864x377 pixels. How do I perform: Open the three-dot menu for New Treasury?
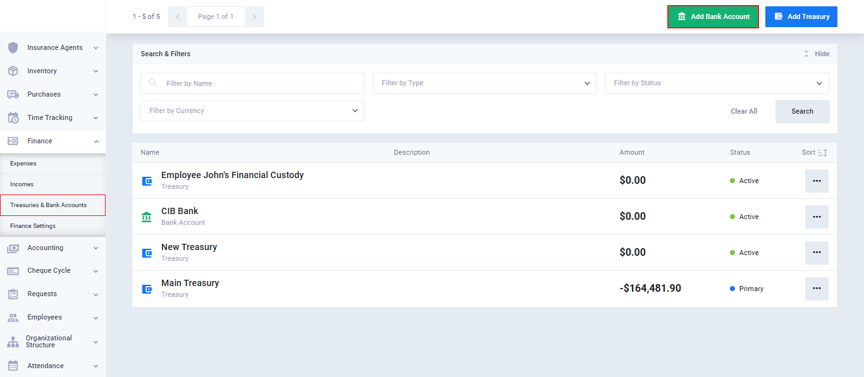coord(817,253)
